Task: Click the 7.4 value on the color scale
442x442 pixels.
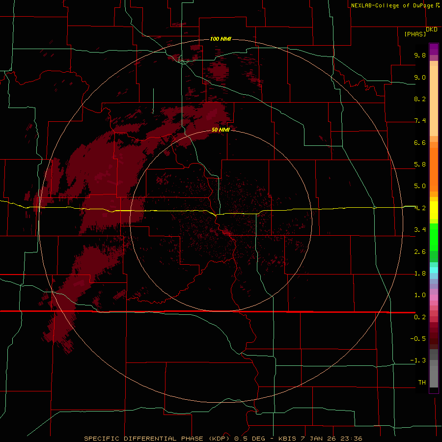Action: 420,121
